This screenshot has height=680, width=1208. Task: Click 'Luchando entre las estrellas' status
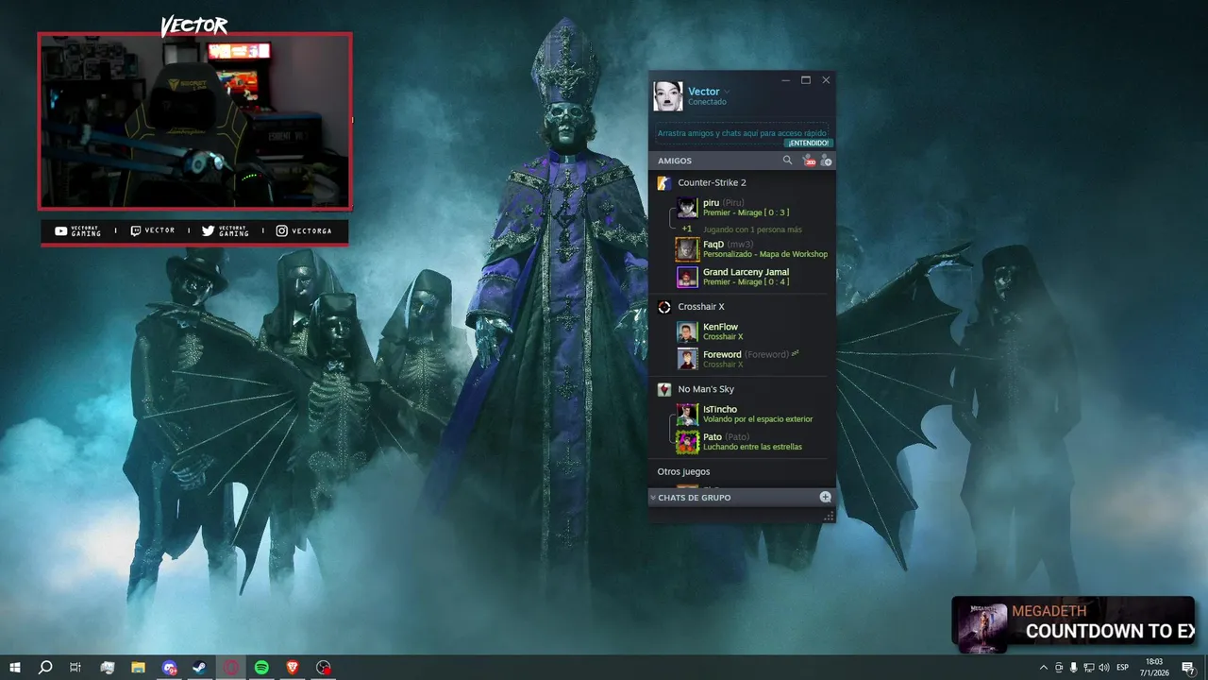[x=752, y=447]
